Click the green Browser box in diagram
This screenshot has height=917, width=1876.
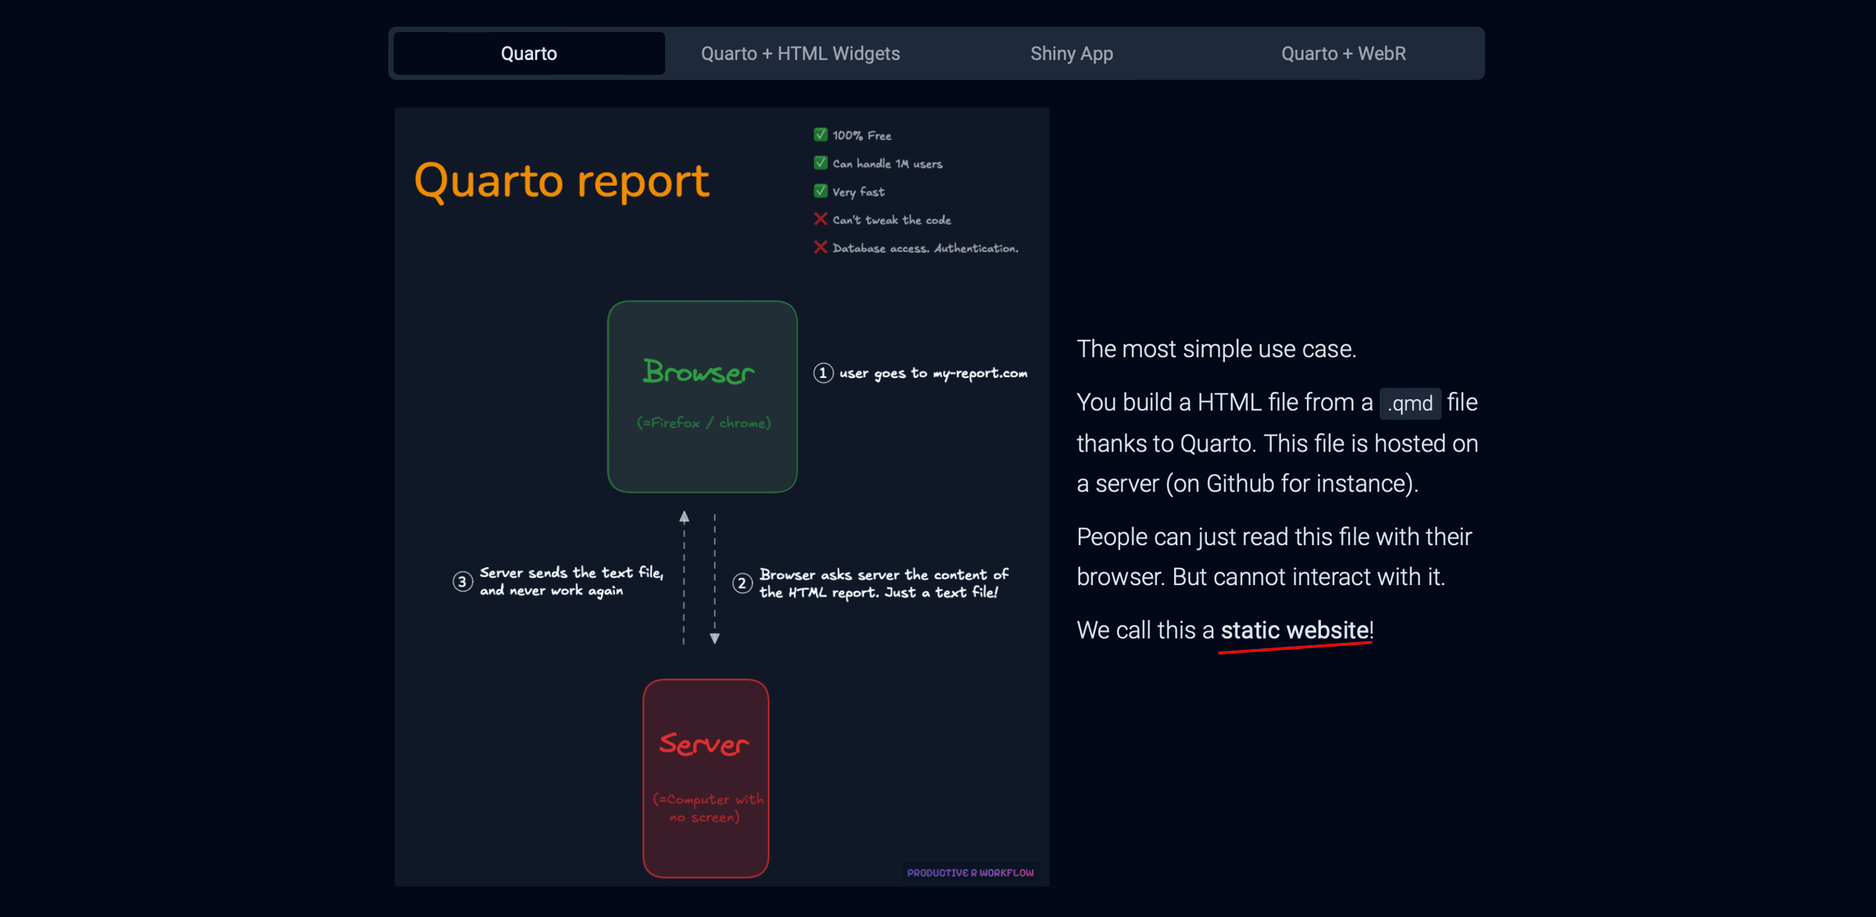[702, 397]
